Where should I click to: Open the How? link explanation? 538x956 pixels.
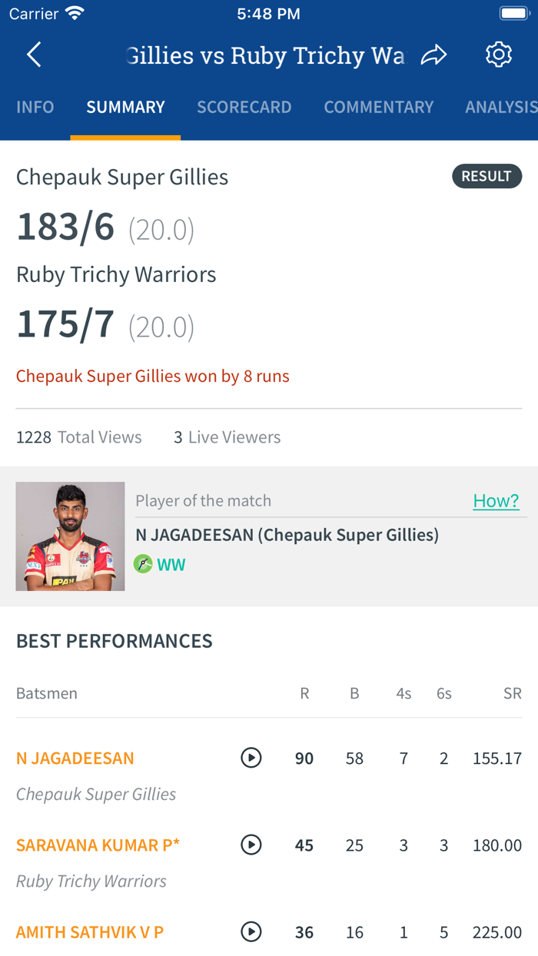point(496,500)
